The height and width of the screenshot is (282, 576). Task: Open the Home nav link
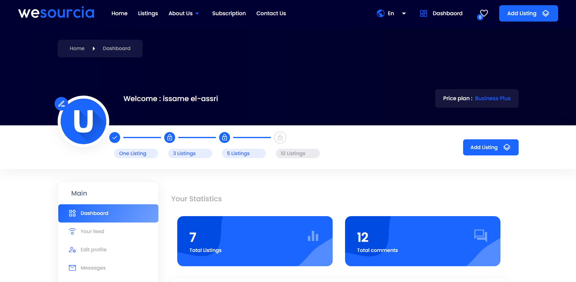[119, 13]
